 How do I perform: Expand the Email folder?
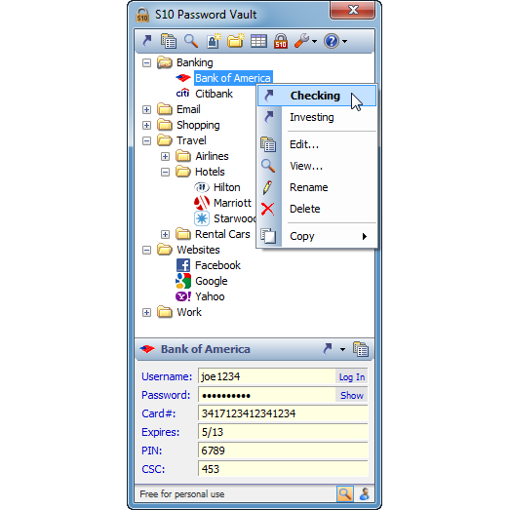146,109
